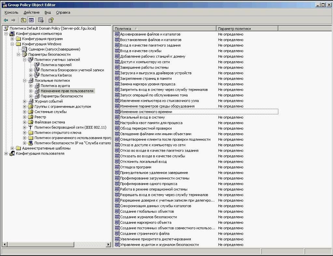Viewport: 333px width, 256px height.
Task: Toggle the Show/Hide Console Tree button
Action: (31, 20)
